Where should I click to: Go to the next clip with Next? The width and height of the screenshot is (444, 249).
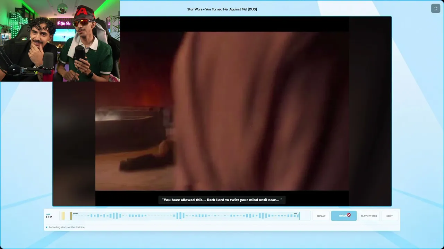coord(390,216)
